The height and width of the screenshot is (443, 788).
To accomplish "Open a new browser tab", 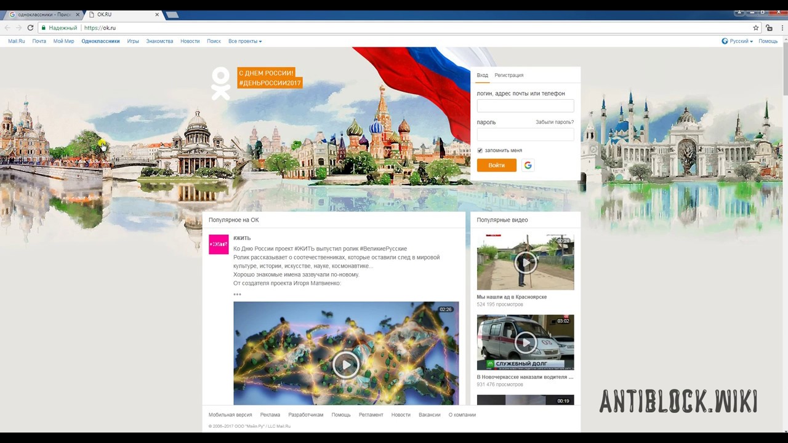I will click(x=172, y=15).
